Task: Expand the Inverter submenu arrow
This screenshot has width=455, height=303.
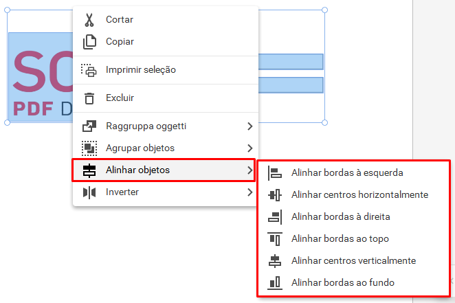Action: coord(250,192)
